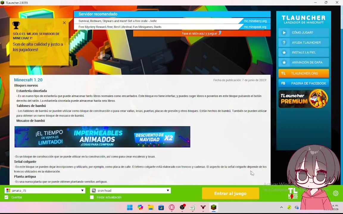Viewport: 343px width, 214px height.
Task: Click the trophy icon in the promo popup
Action: tap(16, 25)
